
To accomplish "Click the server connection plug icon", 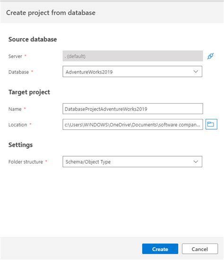I will coord(210,56).
